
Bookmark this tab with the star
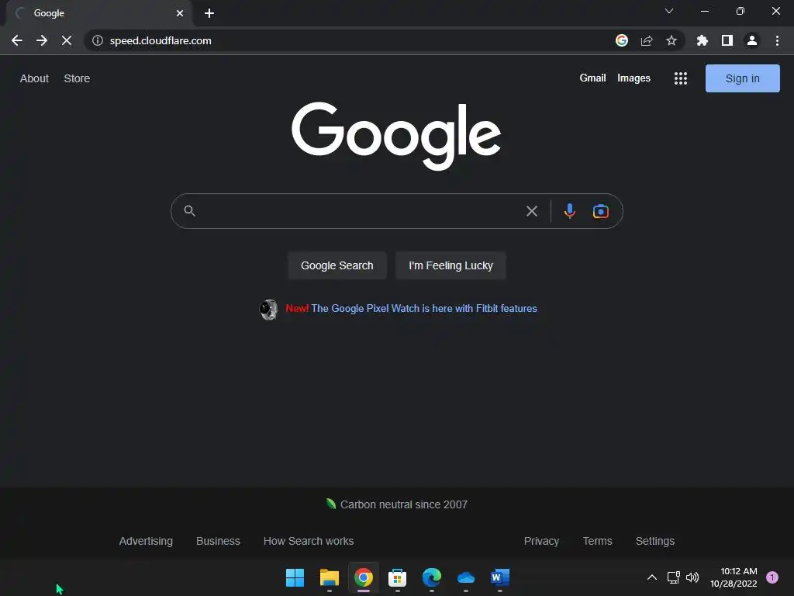[671, 40]
